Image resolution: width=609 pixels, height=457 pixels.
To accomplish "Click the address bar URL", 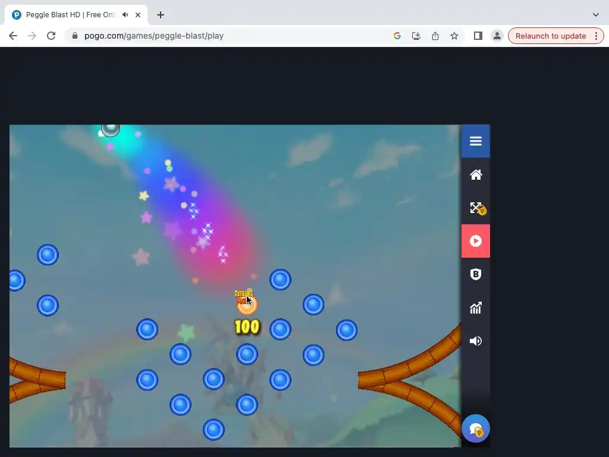I will pyautogui.click(x=154, y=36).
